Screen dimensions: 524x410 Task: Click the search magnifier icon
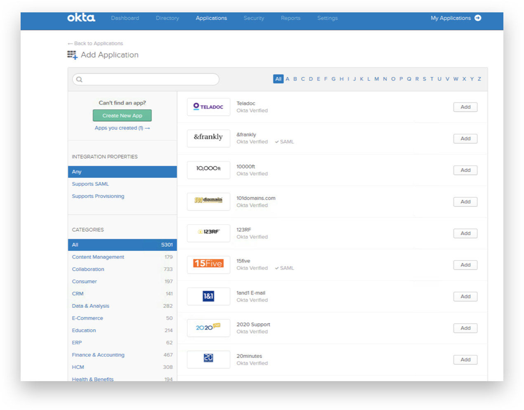click(80, 80)
